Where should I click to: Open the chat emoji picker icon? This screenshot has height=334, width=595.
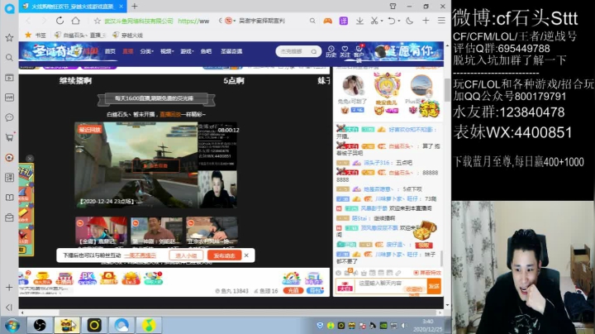(x=339, y=273)
